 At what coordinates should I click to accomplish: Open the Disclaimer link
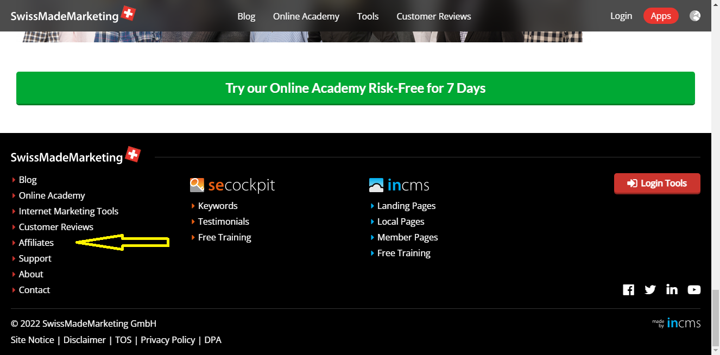coord(85,340)
